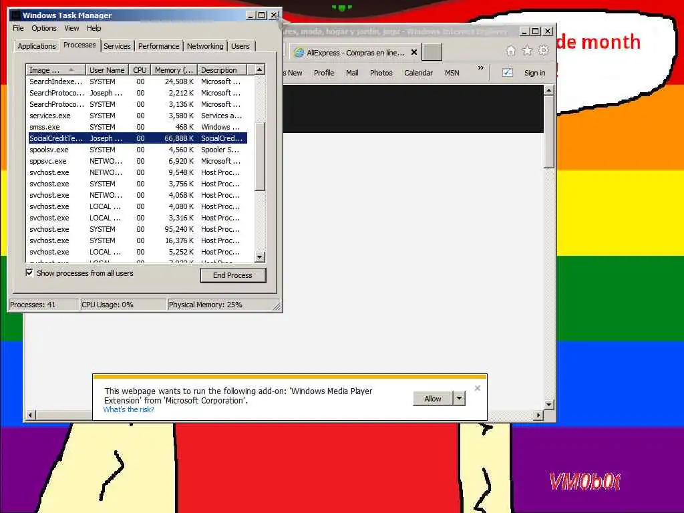Open favorites star icon in Internet Explorer
Image resolution: width=684 pixels, height=513 pixels.
tap(528, 51)
